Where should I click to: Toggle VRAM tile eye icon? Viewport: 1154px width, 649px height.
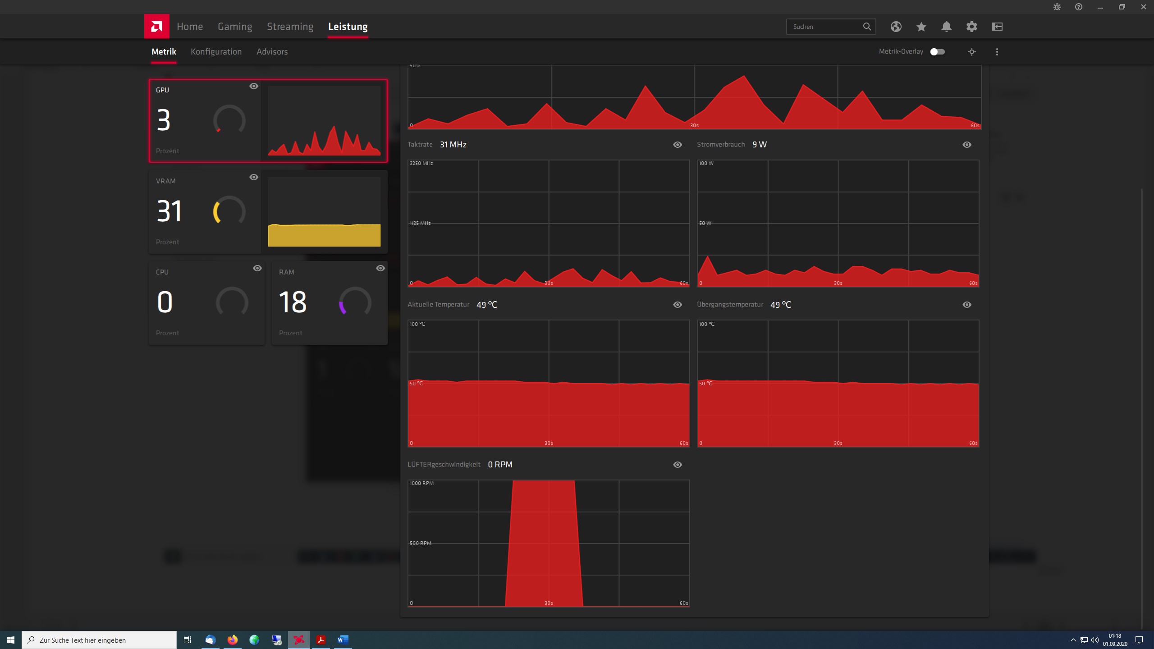click(x=254, y=177)
